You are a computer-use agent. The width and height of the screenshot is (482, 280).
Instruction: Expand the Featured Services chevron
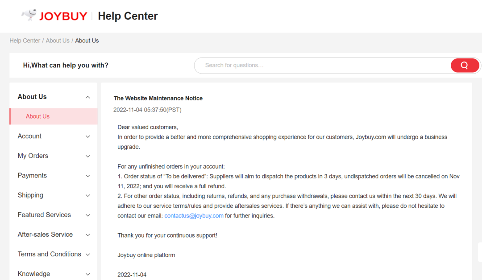click(x=88, y=215)
